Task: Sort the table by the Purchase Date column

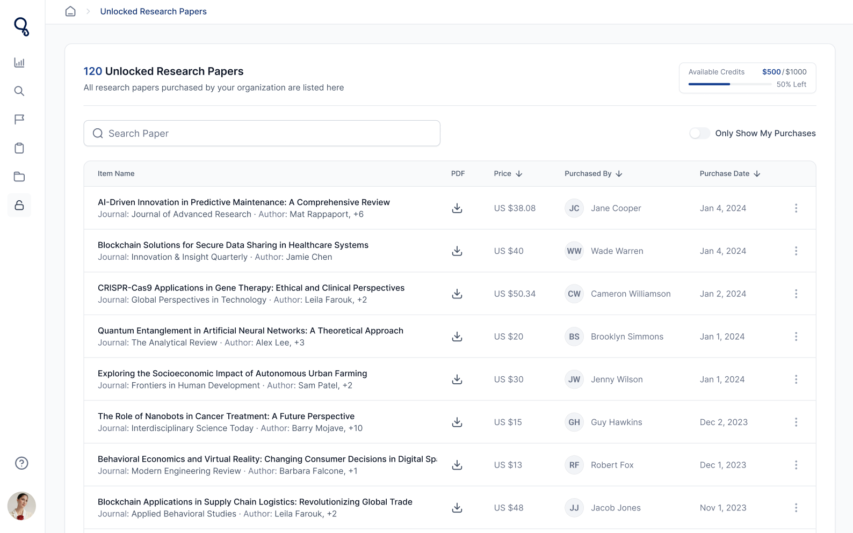Action: [730, 174]
